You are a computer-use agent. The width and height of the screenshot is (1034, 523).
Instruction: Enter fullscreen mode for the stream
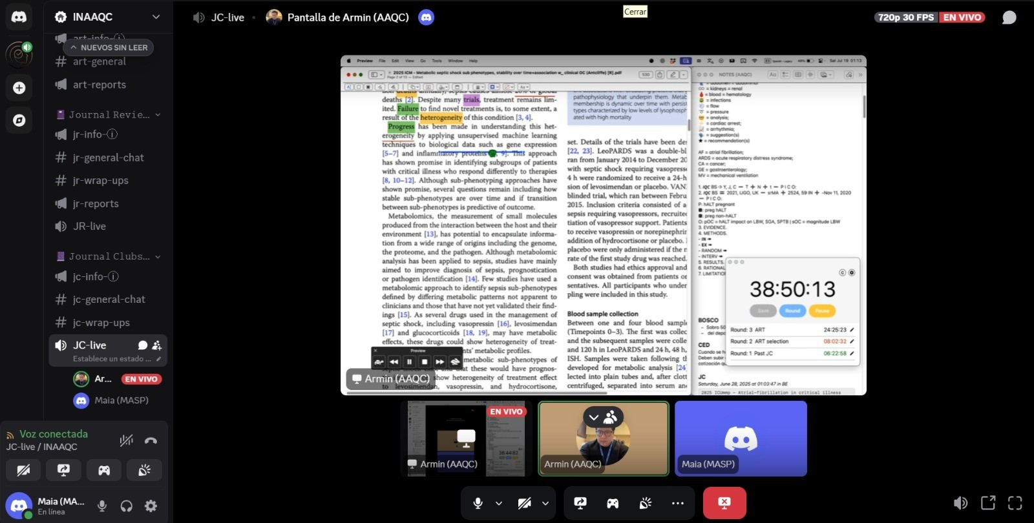coord(1015,503)
